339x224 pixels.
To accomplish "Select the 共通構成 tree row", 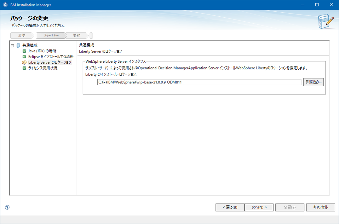I will click(30, 45).
